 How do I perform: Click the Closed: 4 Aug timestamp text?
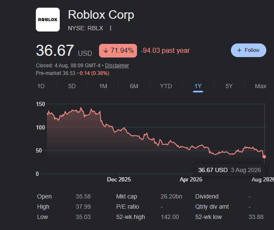pyautogui.click(x=68, y=66)
